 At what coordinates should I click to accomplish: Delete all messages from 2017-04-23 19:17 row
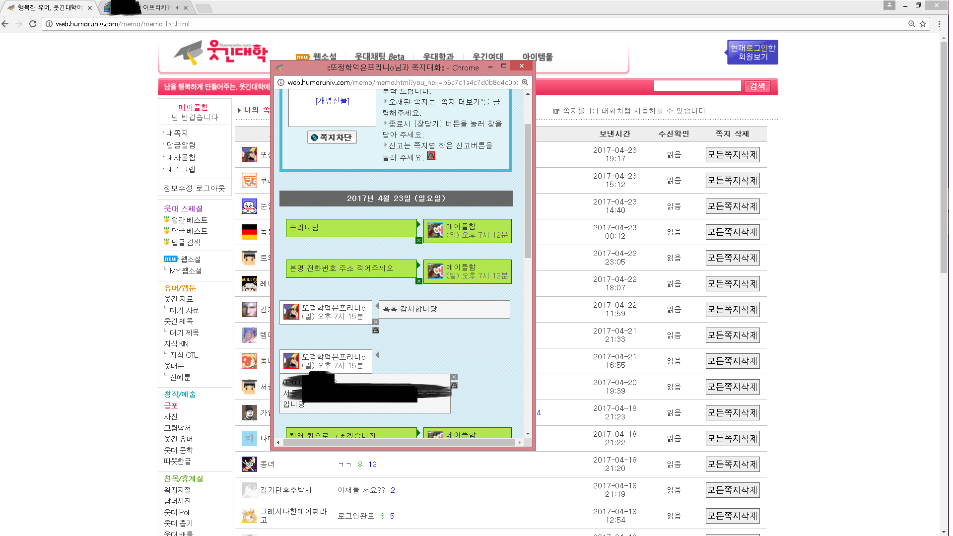click(x=732, y=155)
